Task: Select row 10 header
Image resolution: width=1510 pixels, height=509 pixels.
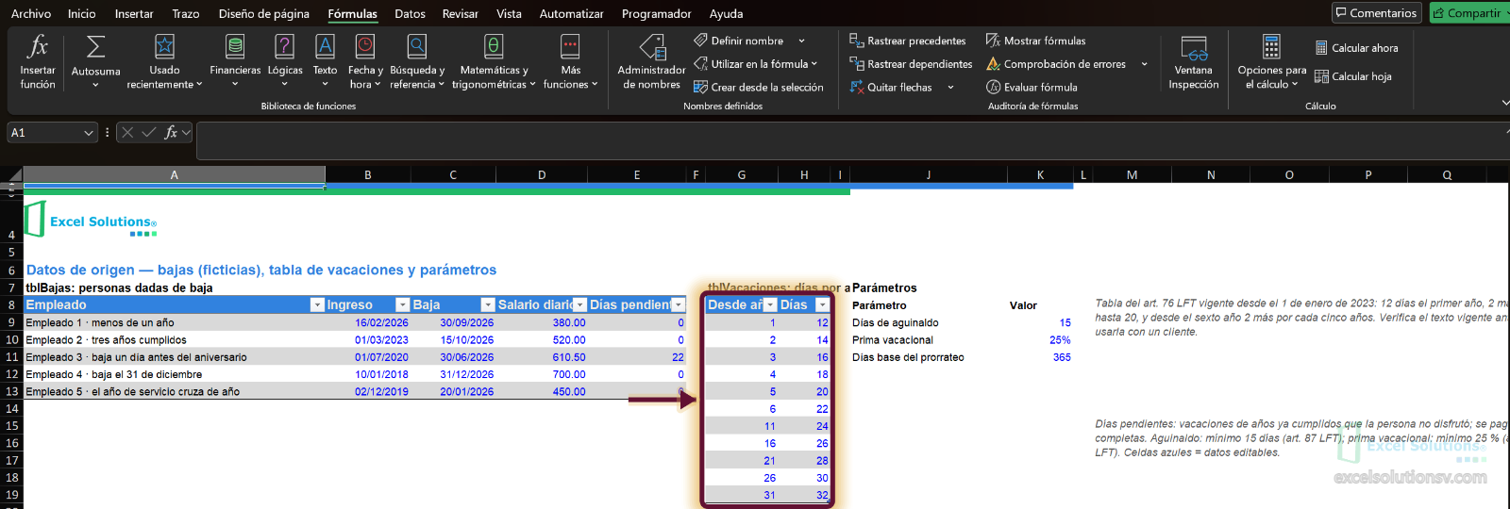Action: click(x=11, y=339)
